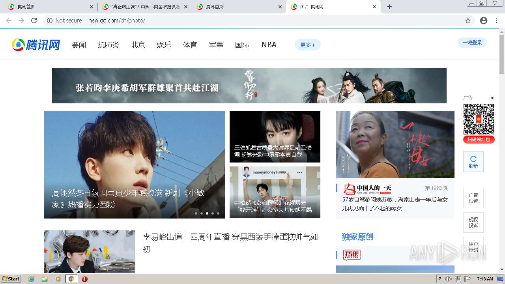This screenshot has width=505, height=284.
Task: Open 井柏然《女心理师》花絮 photo story
Action: (x=275, y=192)
